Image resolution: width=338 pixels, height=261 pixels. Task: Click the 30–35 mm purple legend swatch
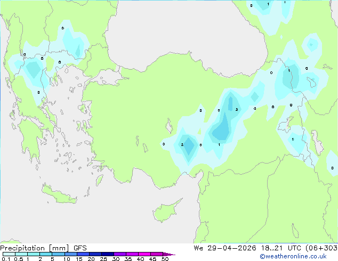(x=119, y=254)
